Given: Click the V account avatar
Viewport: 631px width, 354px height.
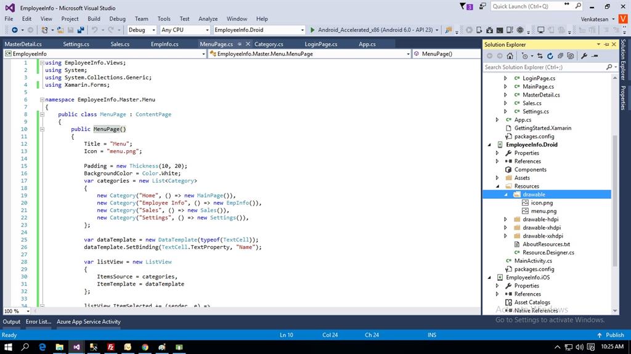Looking at the screenshot, I should click(623, 19).
